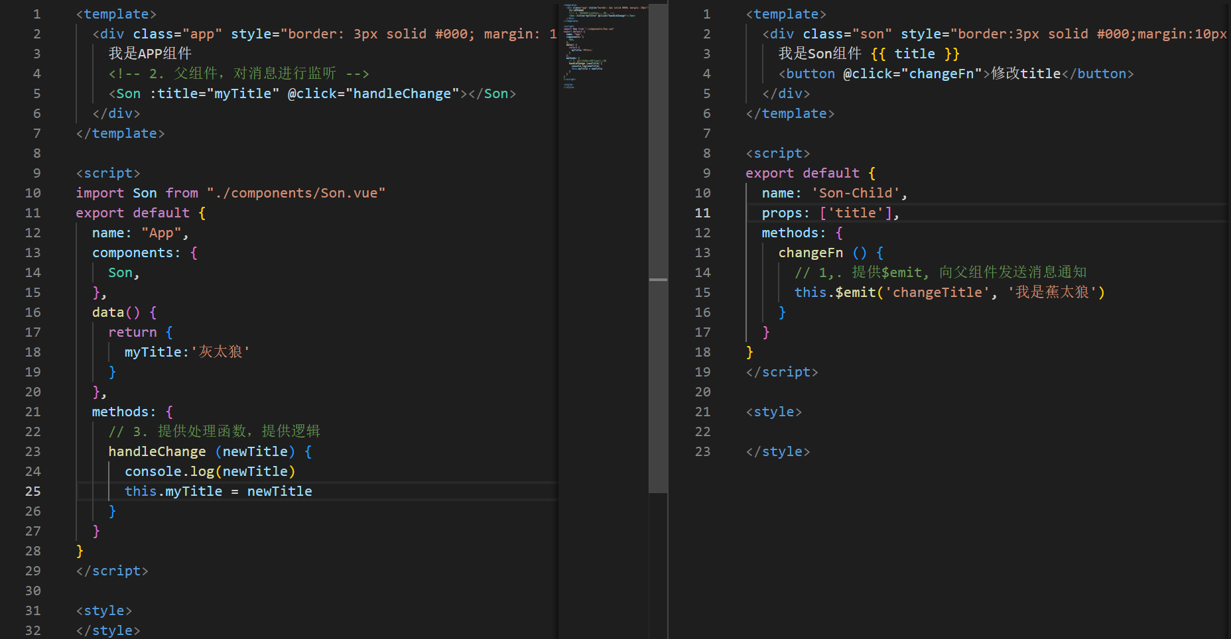
Task: Click '</script>' closing tag in left editor
Action: pos(112,571)
